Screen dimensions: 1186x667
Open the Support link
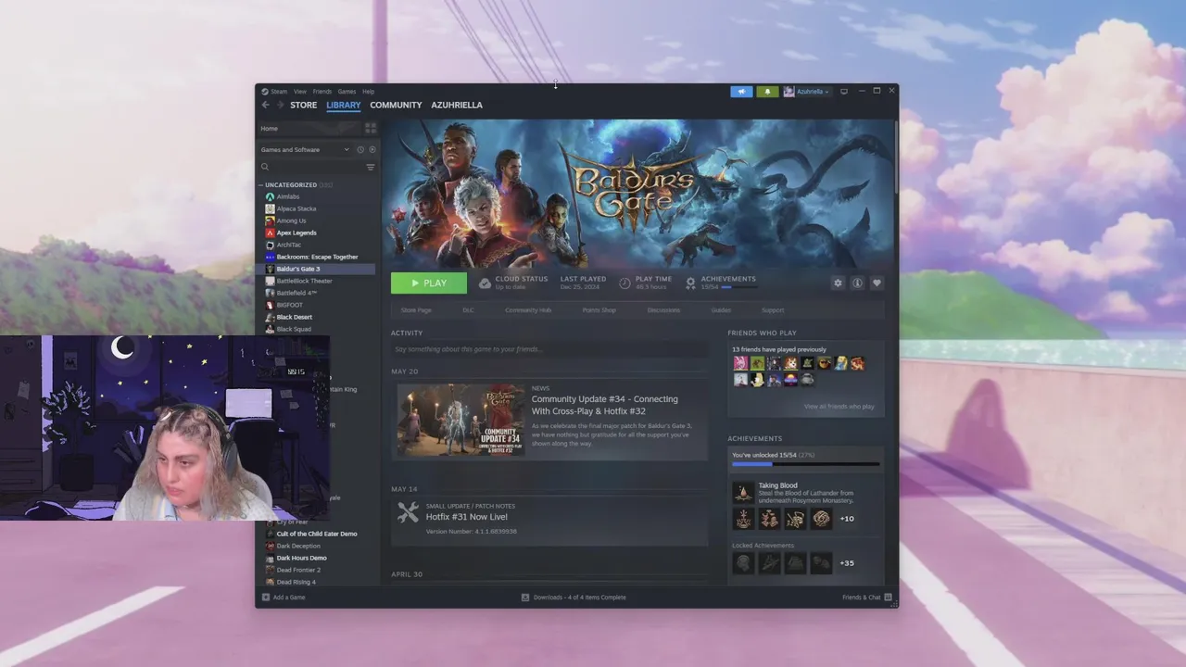coord(773,310)
